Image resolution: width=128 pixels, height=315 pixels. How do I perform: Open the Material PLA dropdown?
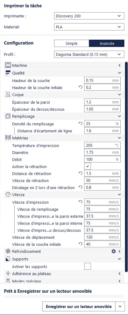(x=89, y=27)
